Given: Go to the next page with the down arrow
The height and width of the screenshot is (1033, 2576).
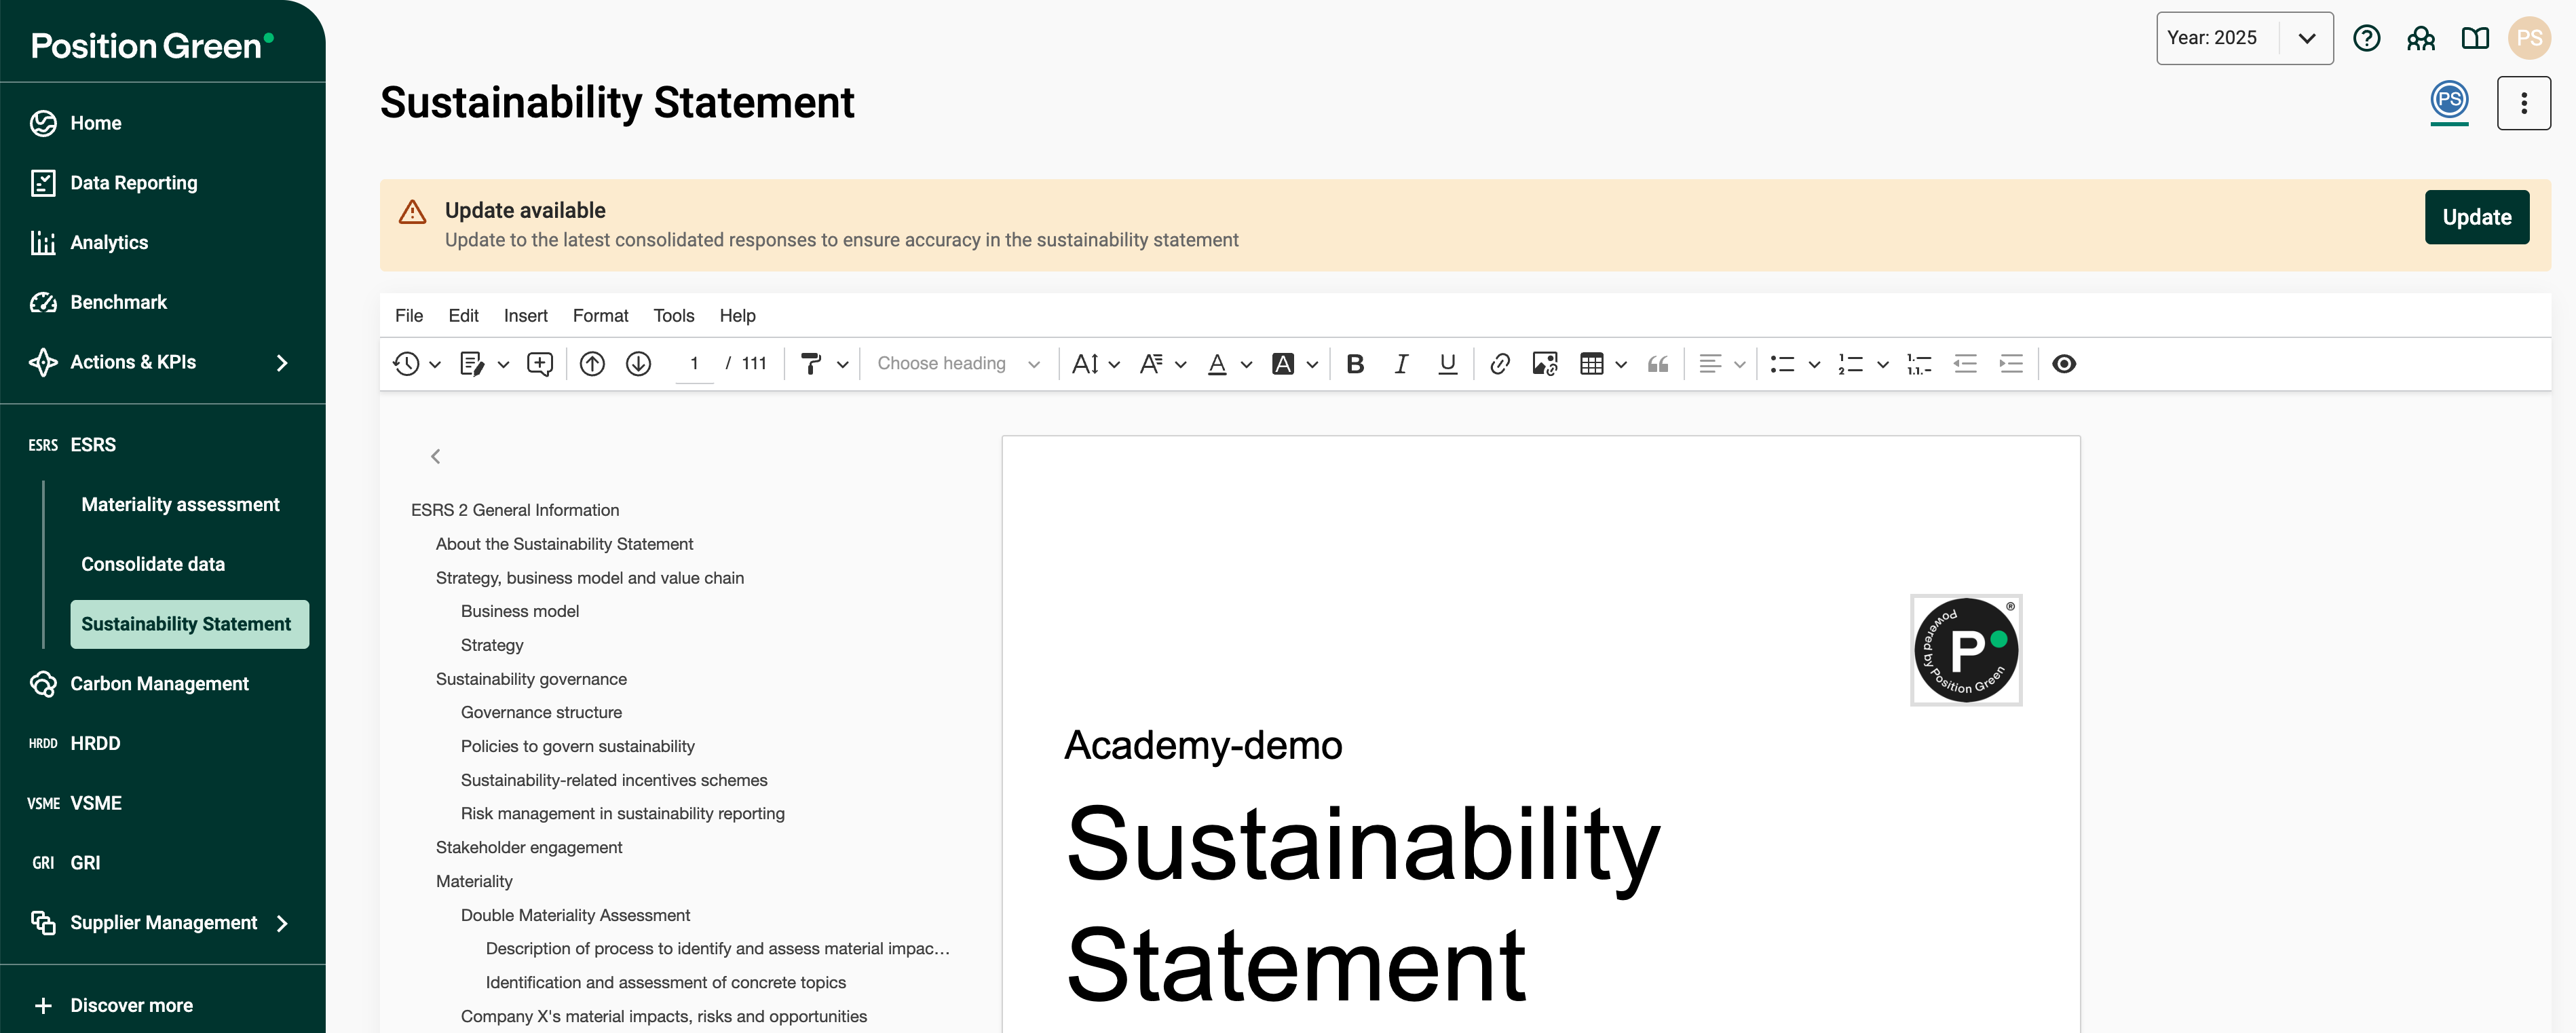Looking at the screenshot, I should 638,364.
